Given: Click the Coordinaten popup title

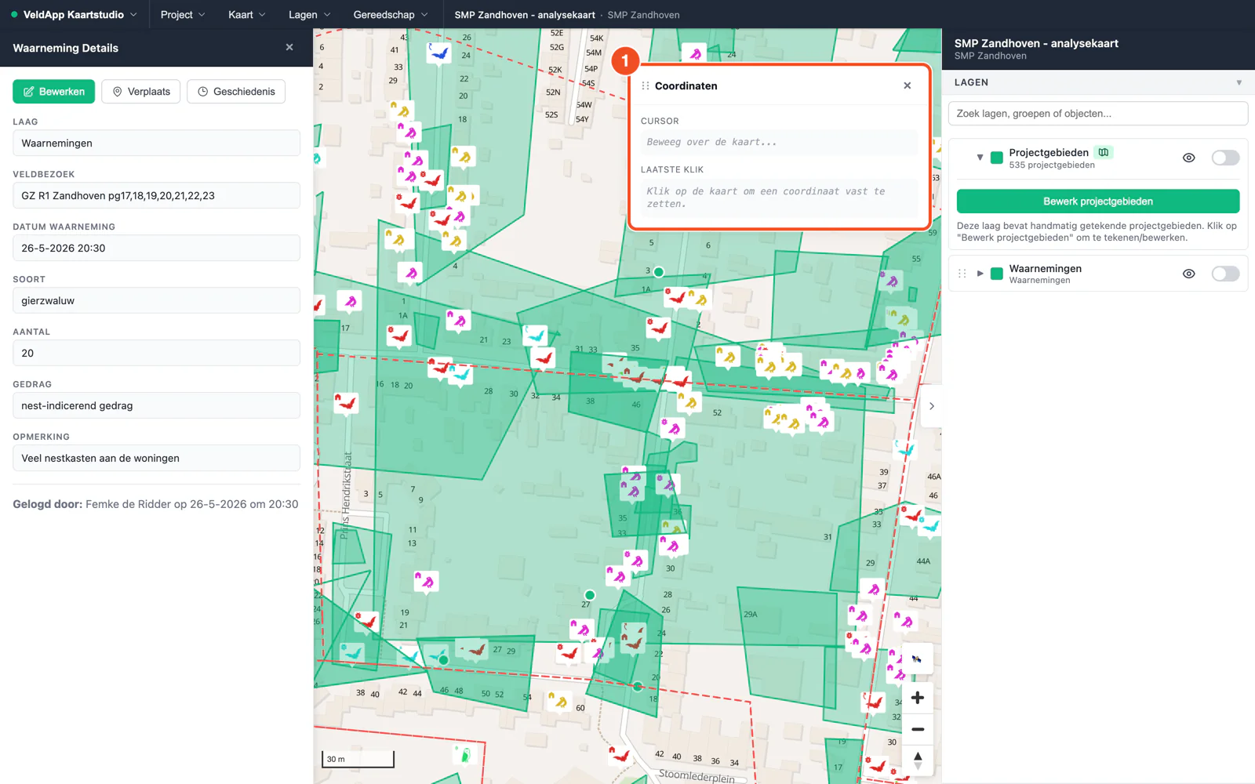Looking at the screenshot, I should click(x=686, y=85).
